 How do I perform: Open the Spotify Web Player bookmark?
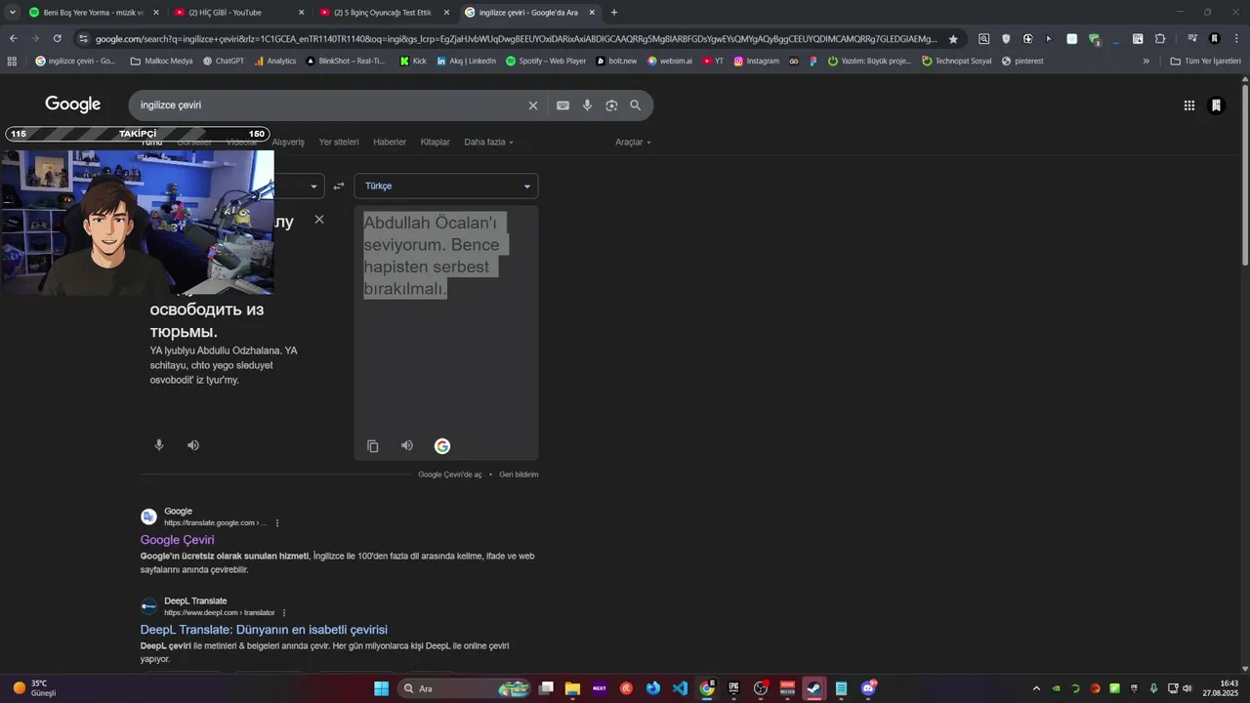(546, 61)
